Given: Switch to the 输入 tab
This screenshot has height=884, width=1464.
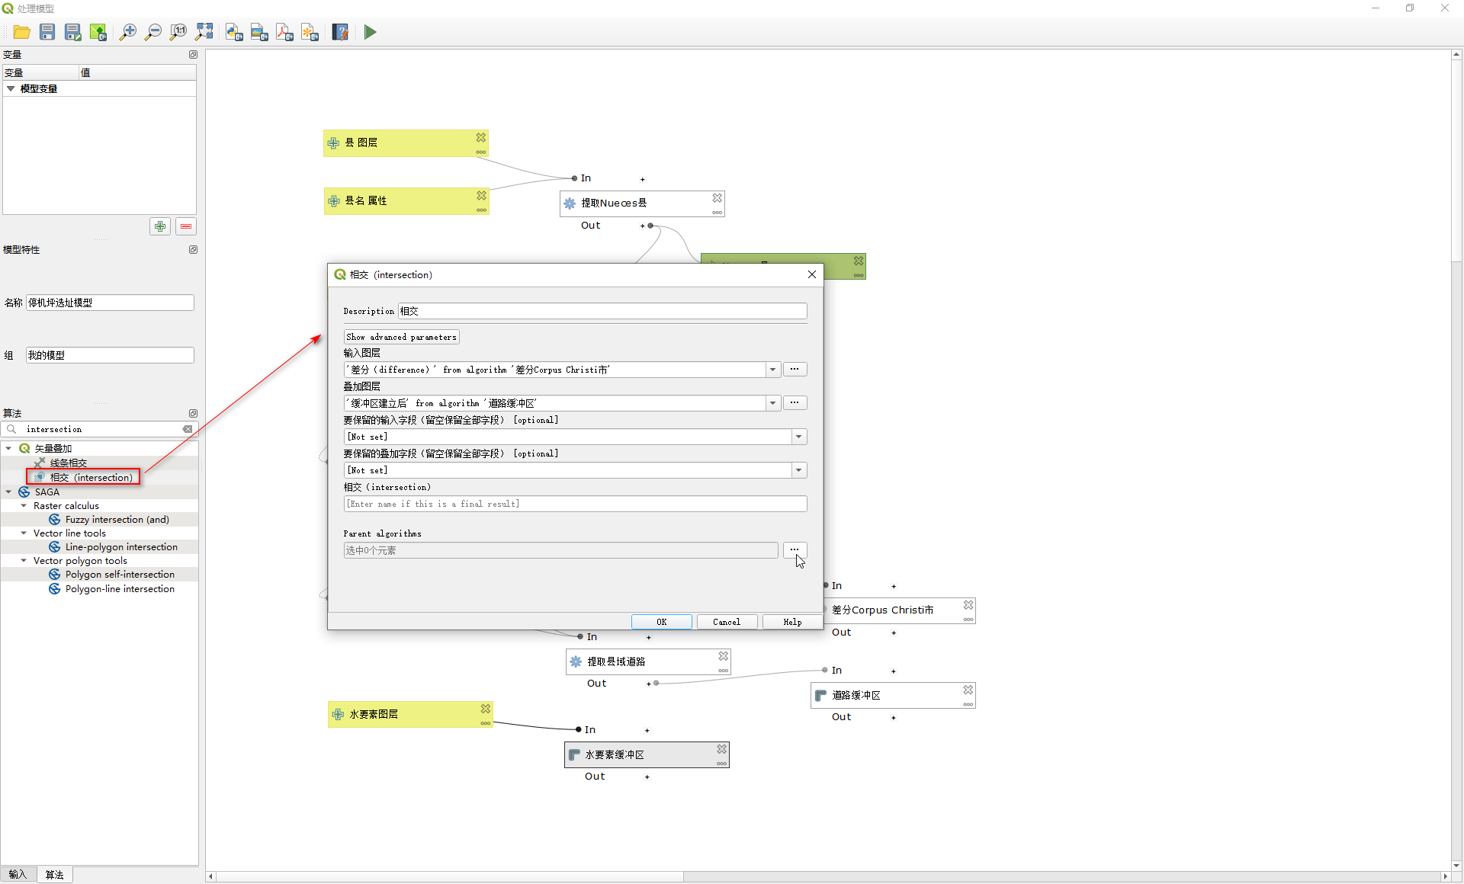Looking at the screenshot, I should (18, 874).
